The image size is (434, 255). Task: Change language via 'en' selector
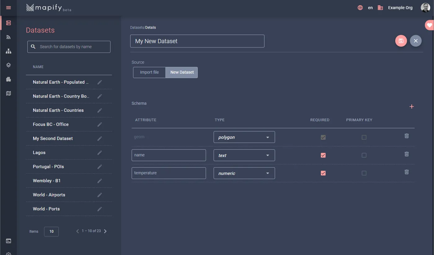coord(370,8)
